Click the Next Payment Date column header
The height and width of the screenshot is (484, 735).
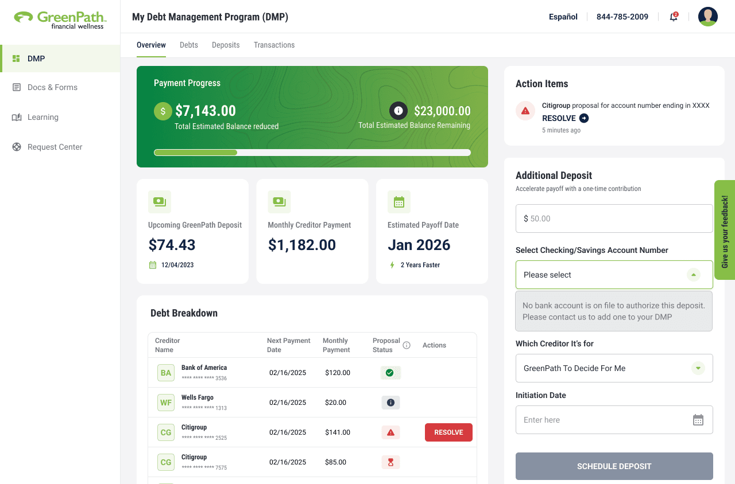tap(288, 345)
